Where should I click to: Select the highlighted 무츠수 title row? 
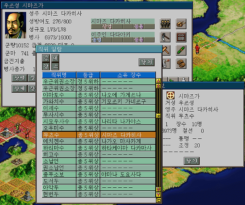(99, 135)
